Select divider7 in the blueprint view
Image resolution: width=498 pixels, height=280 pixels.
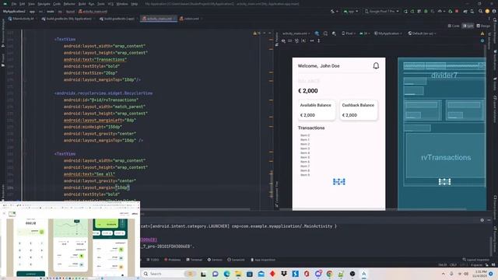[444, 75]
